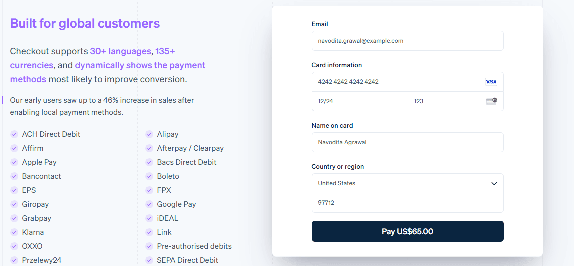Click the Afterpay / Clearpay list item

[x=190, y=148]
